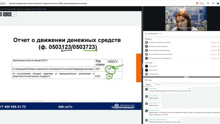Select presenter Толчинова Ольга Александровна
This screenshot has height=124, width=220.
click(160, 58)
